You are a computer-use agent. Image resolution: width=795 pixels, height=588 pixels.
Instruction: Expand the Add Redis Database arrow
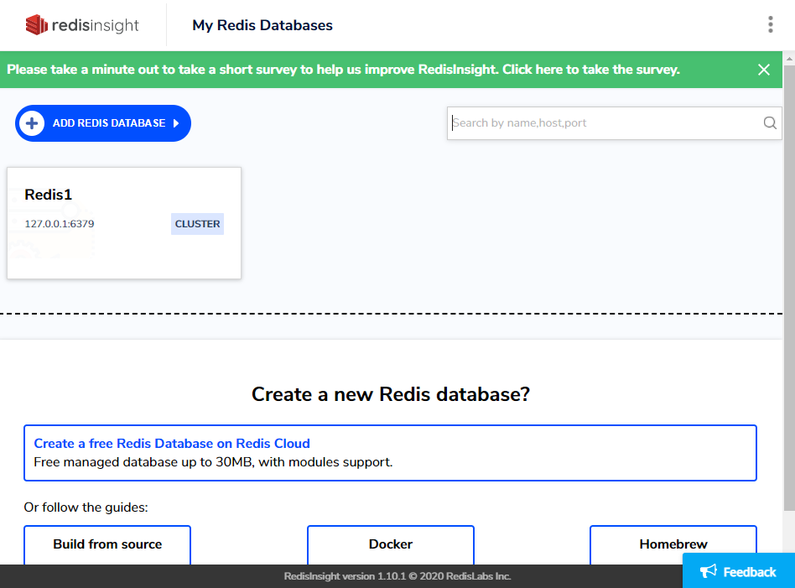[176, 123]
